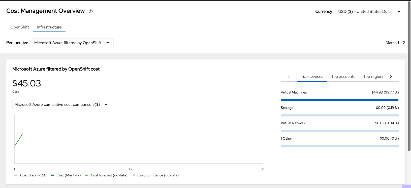Click the Virtual Machines service label
Screen dimensions: 411x188
point(294,92)
